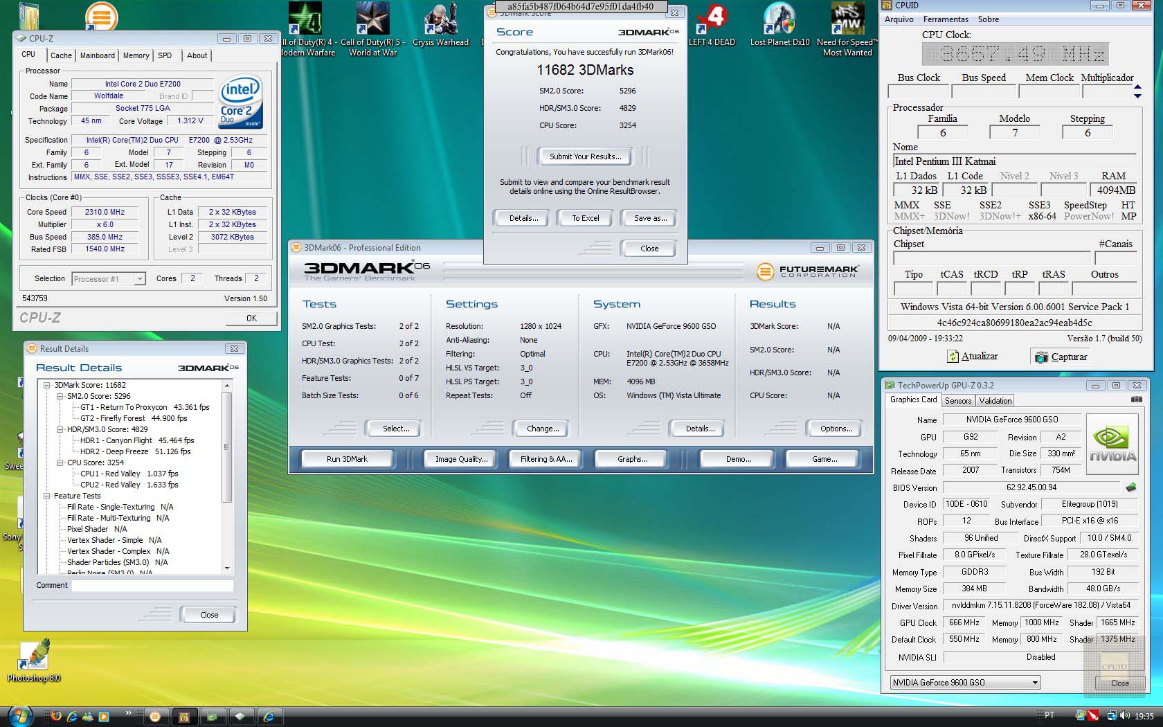Viewport: 1163px width, 727px height.
Task: Click OK in the CPU-Z window
Action: point(251,318)
